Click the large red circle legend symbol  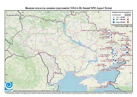coord(128,20)
